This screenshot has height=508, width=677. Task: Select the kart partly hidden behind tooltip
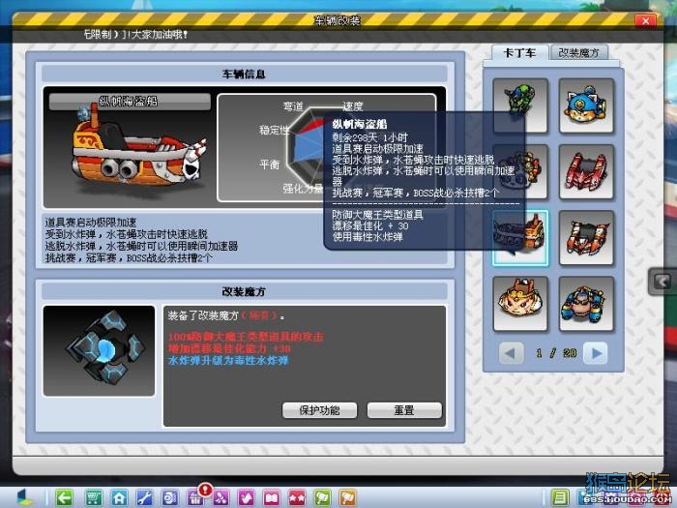(x=520, y=172)
